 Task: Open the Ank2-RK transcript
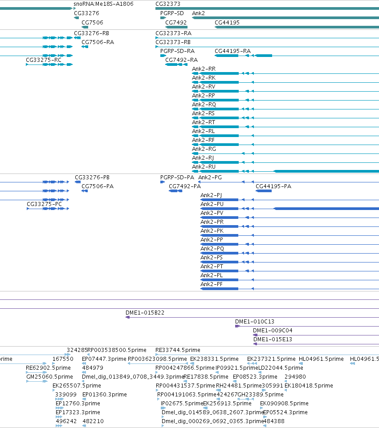click(285, 82)
